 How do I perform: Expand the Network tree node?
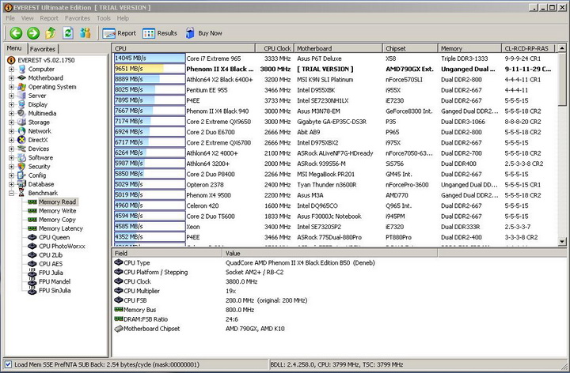click(11, 131)
